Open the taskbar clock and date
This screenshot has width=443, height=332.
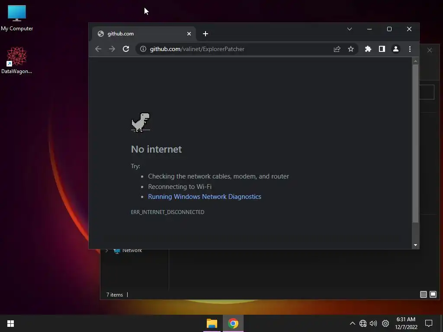coord(406,323)
